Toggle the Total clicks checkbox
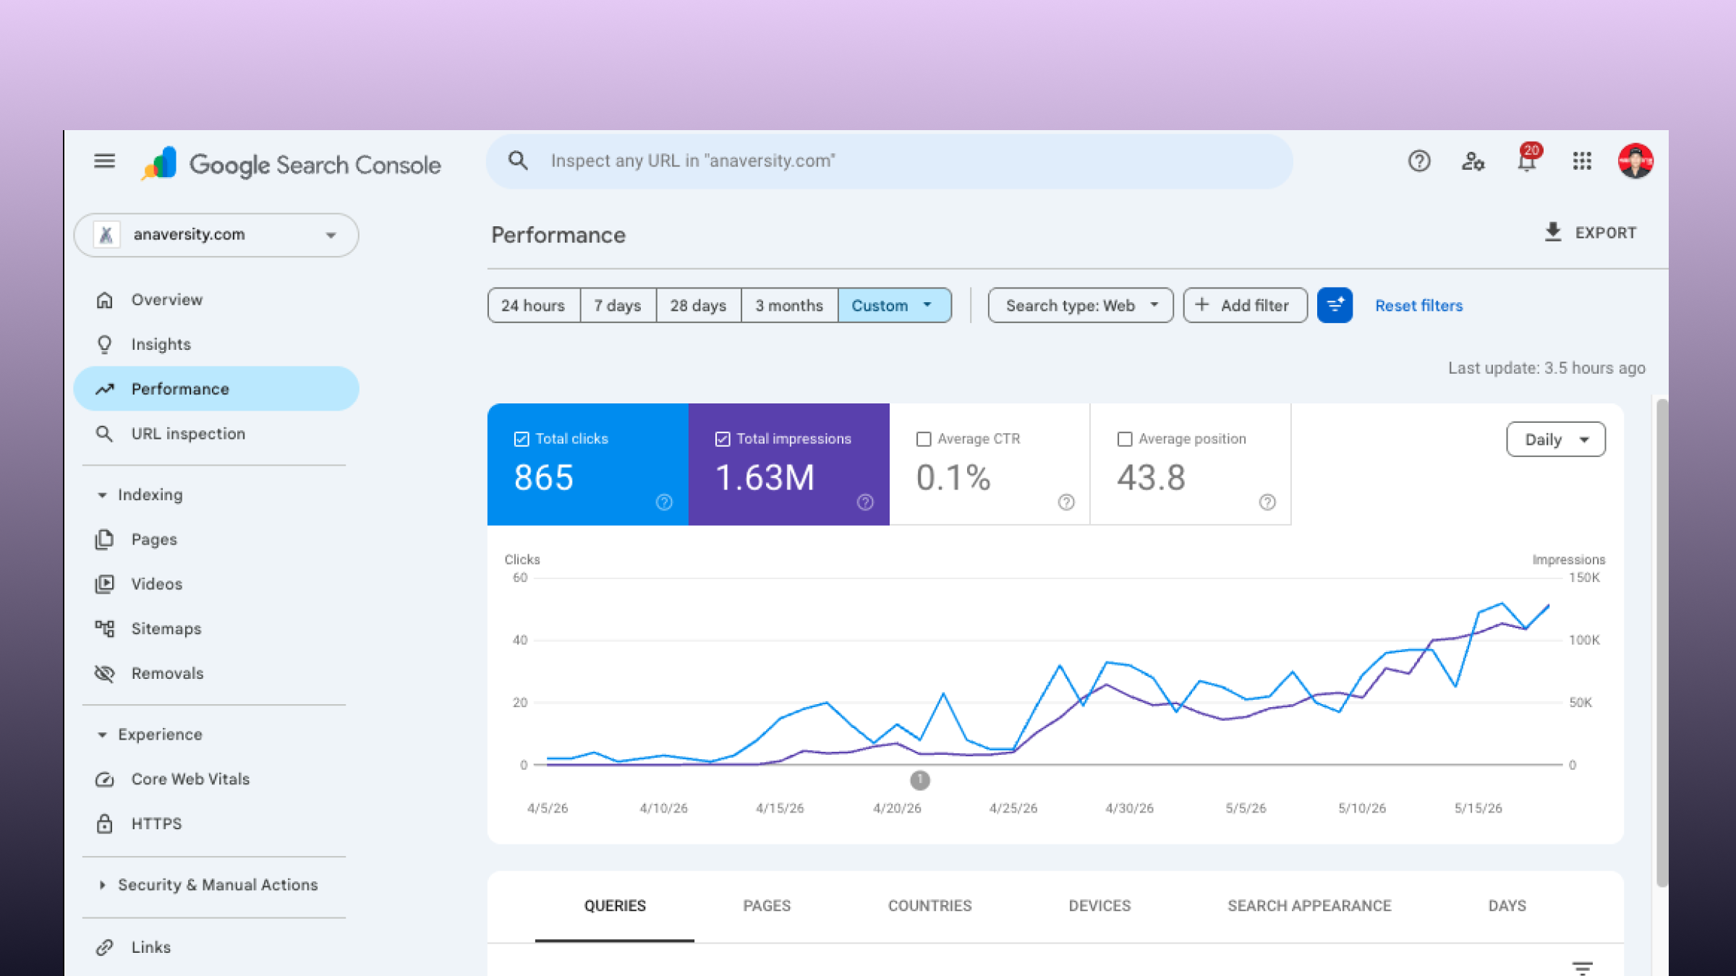This screenshot has height=976, width=1736. tap(521, 439)
